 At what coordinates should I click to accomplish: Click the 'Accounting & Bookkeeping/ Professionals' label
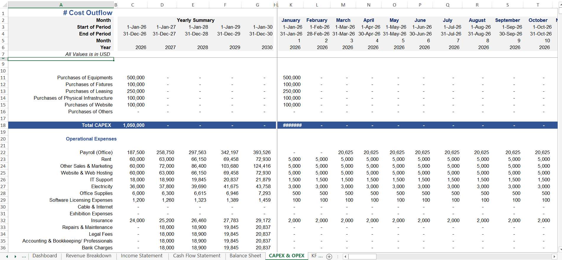pos(67,241)
